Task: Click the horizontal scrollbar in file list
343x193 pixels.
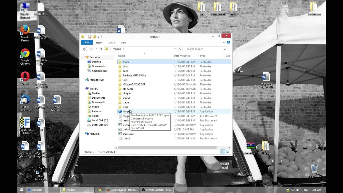Action: tap(167, 147)
